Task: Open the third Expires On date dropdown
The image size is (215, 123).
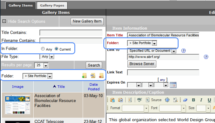Action: tap(161, 85)
